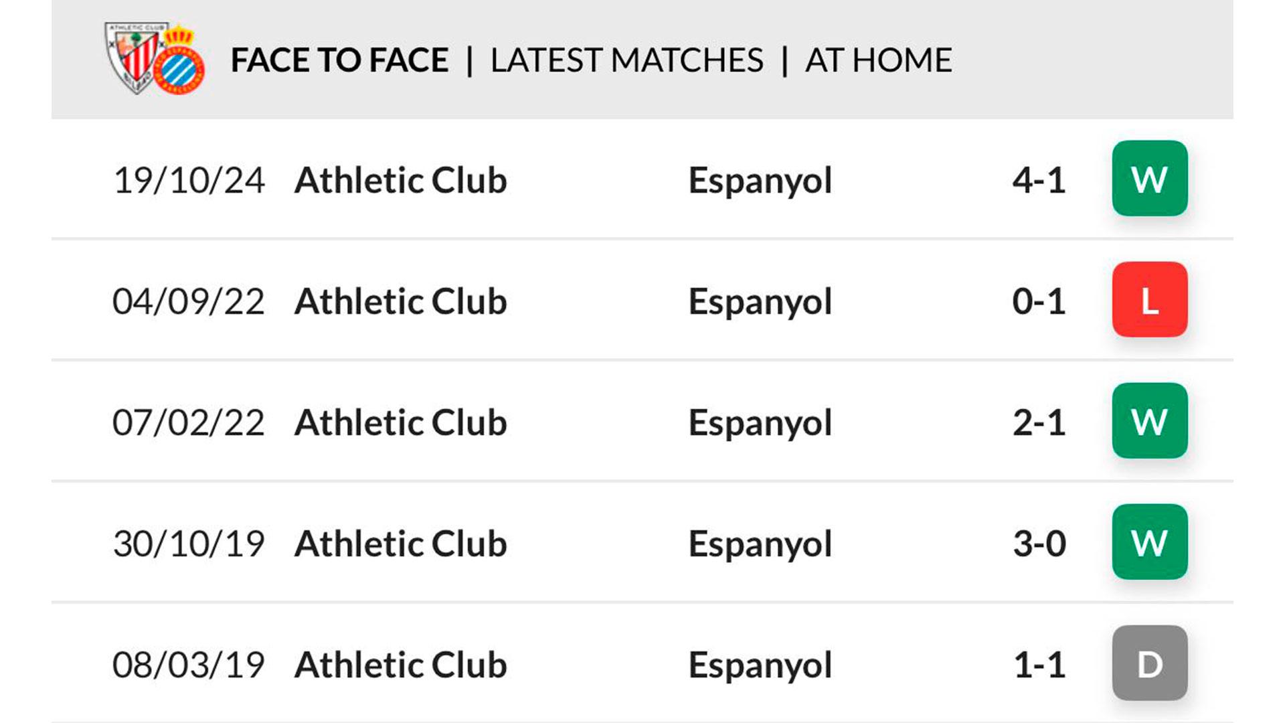Click the 2-1 score from 07/02/22
The width and height of the screenshot is (1285, 723).
(1039, 422)
